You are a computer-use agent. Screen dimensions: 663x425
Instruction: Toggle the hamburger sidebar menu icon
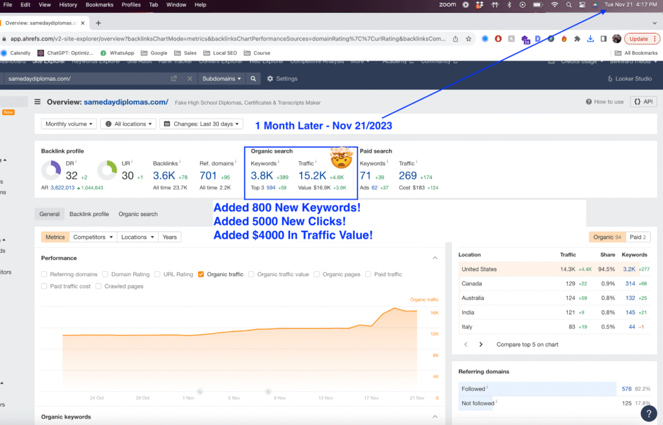pyautogui.click(x=38, y=102)
